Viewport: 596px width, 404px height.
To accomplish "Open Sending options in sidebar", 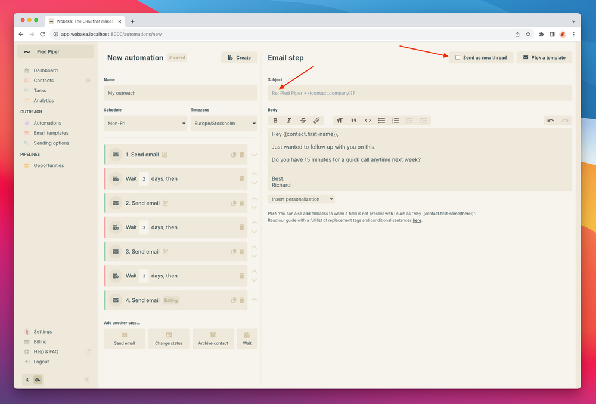I will pyautogui.click(x=51, y=143).
